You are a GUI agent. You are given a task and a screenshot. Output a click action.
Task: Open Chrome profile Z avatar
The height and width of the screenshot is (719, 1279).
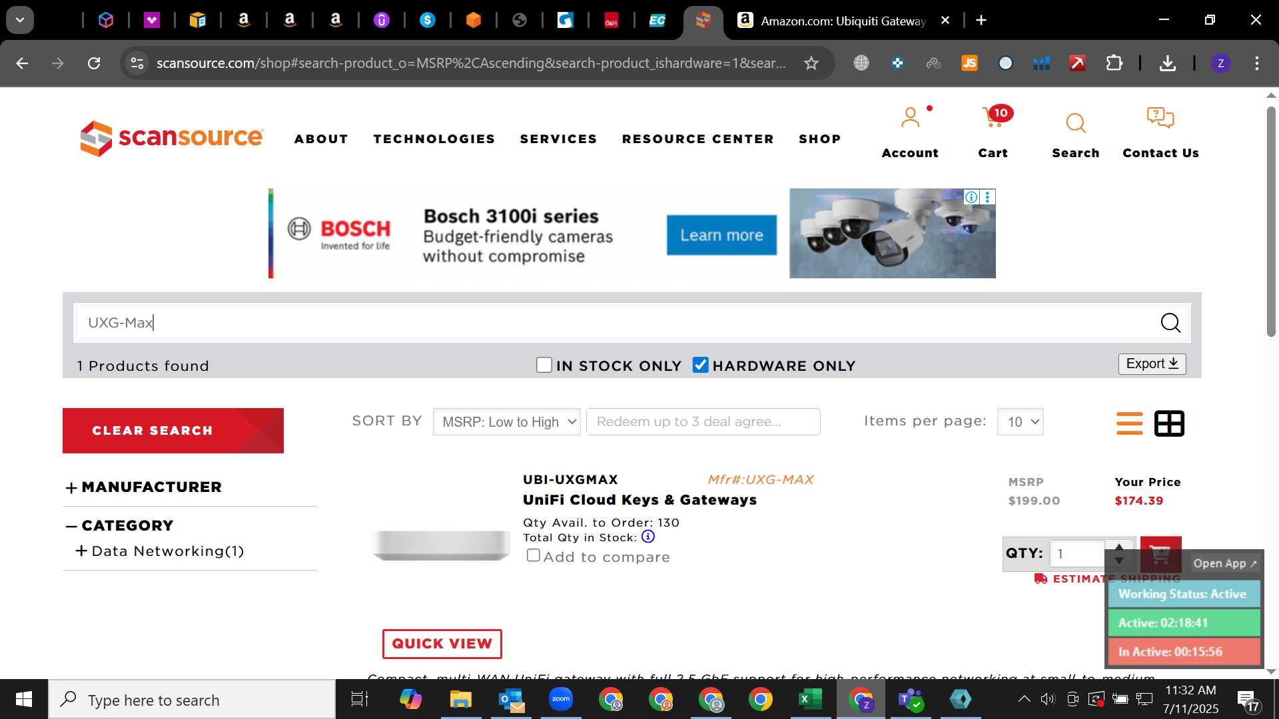pos(1220,63)
